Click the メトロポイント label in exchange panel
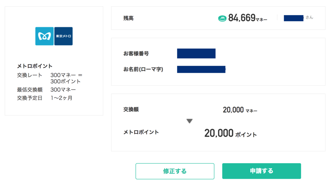 pyautogui.click(x=141, y=132)
